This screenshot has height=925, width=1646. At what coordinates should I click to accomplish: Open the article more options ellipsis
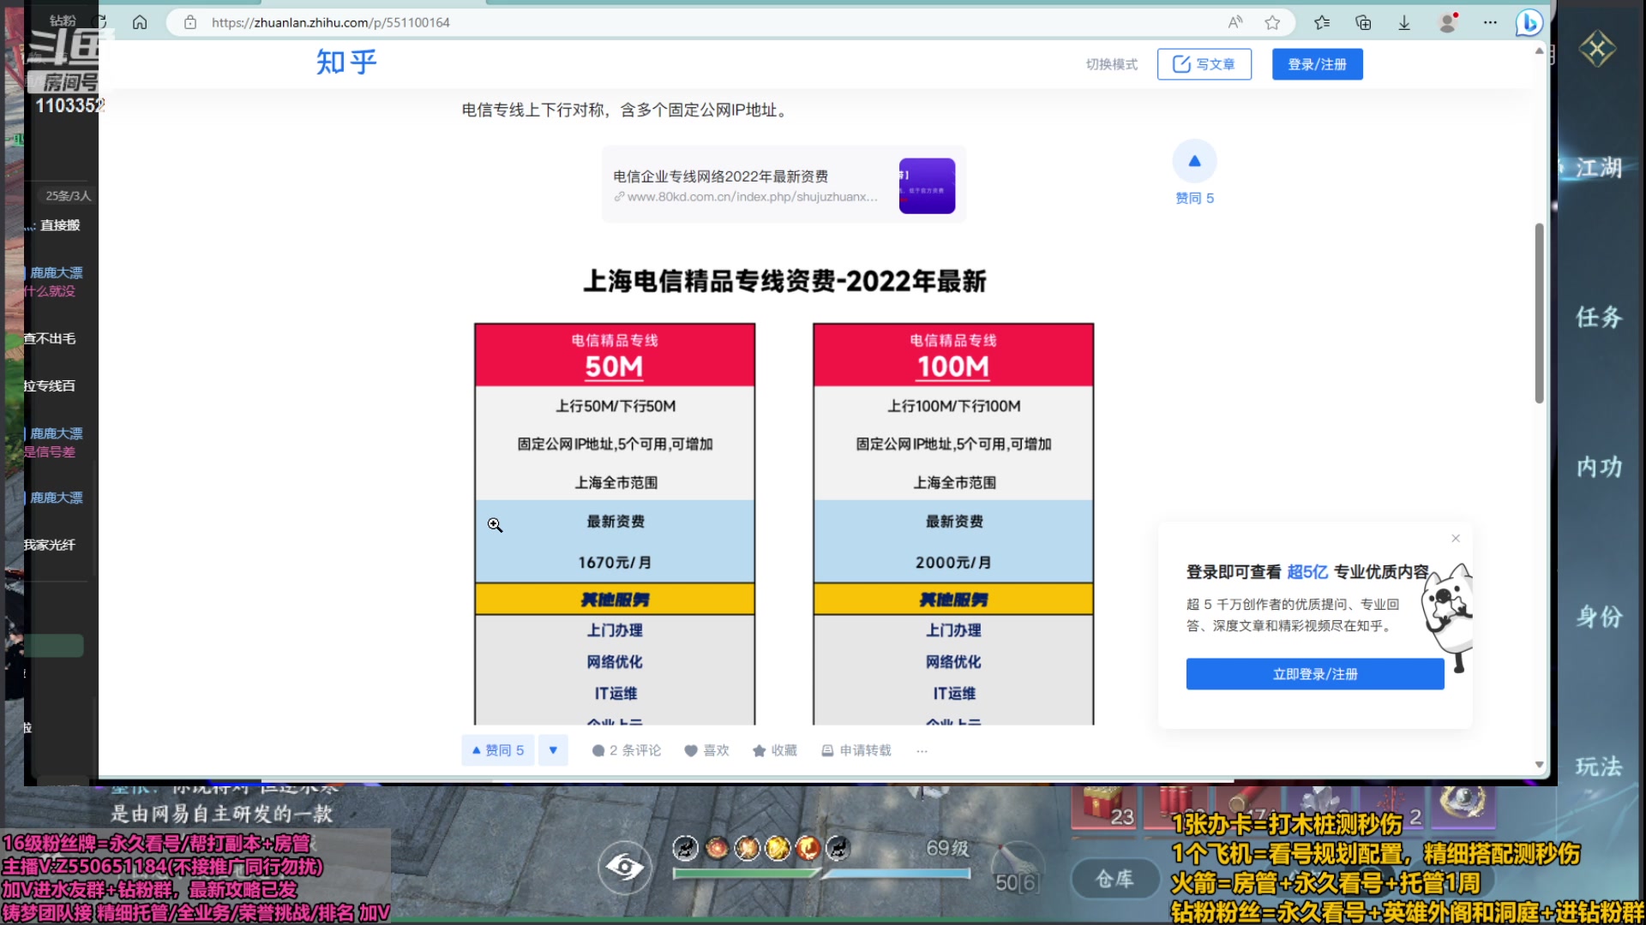(922, 750)
